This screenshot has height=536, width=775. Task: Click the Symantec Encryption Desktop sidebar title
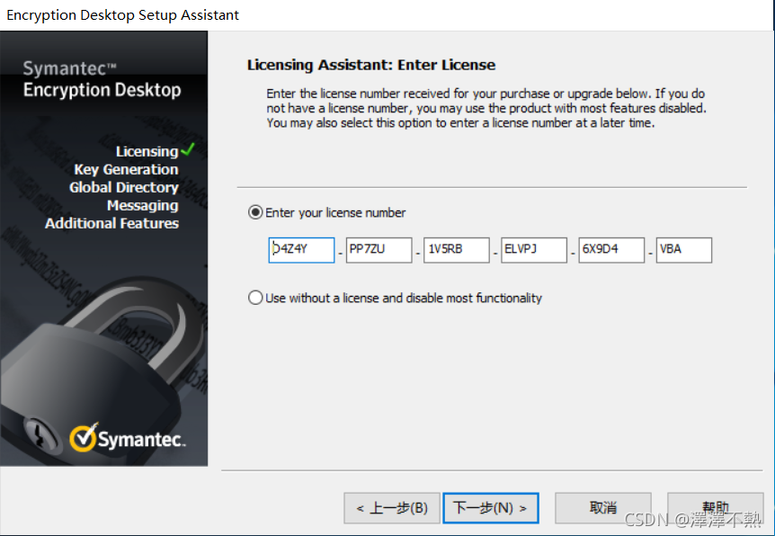point(102,80)
